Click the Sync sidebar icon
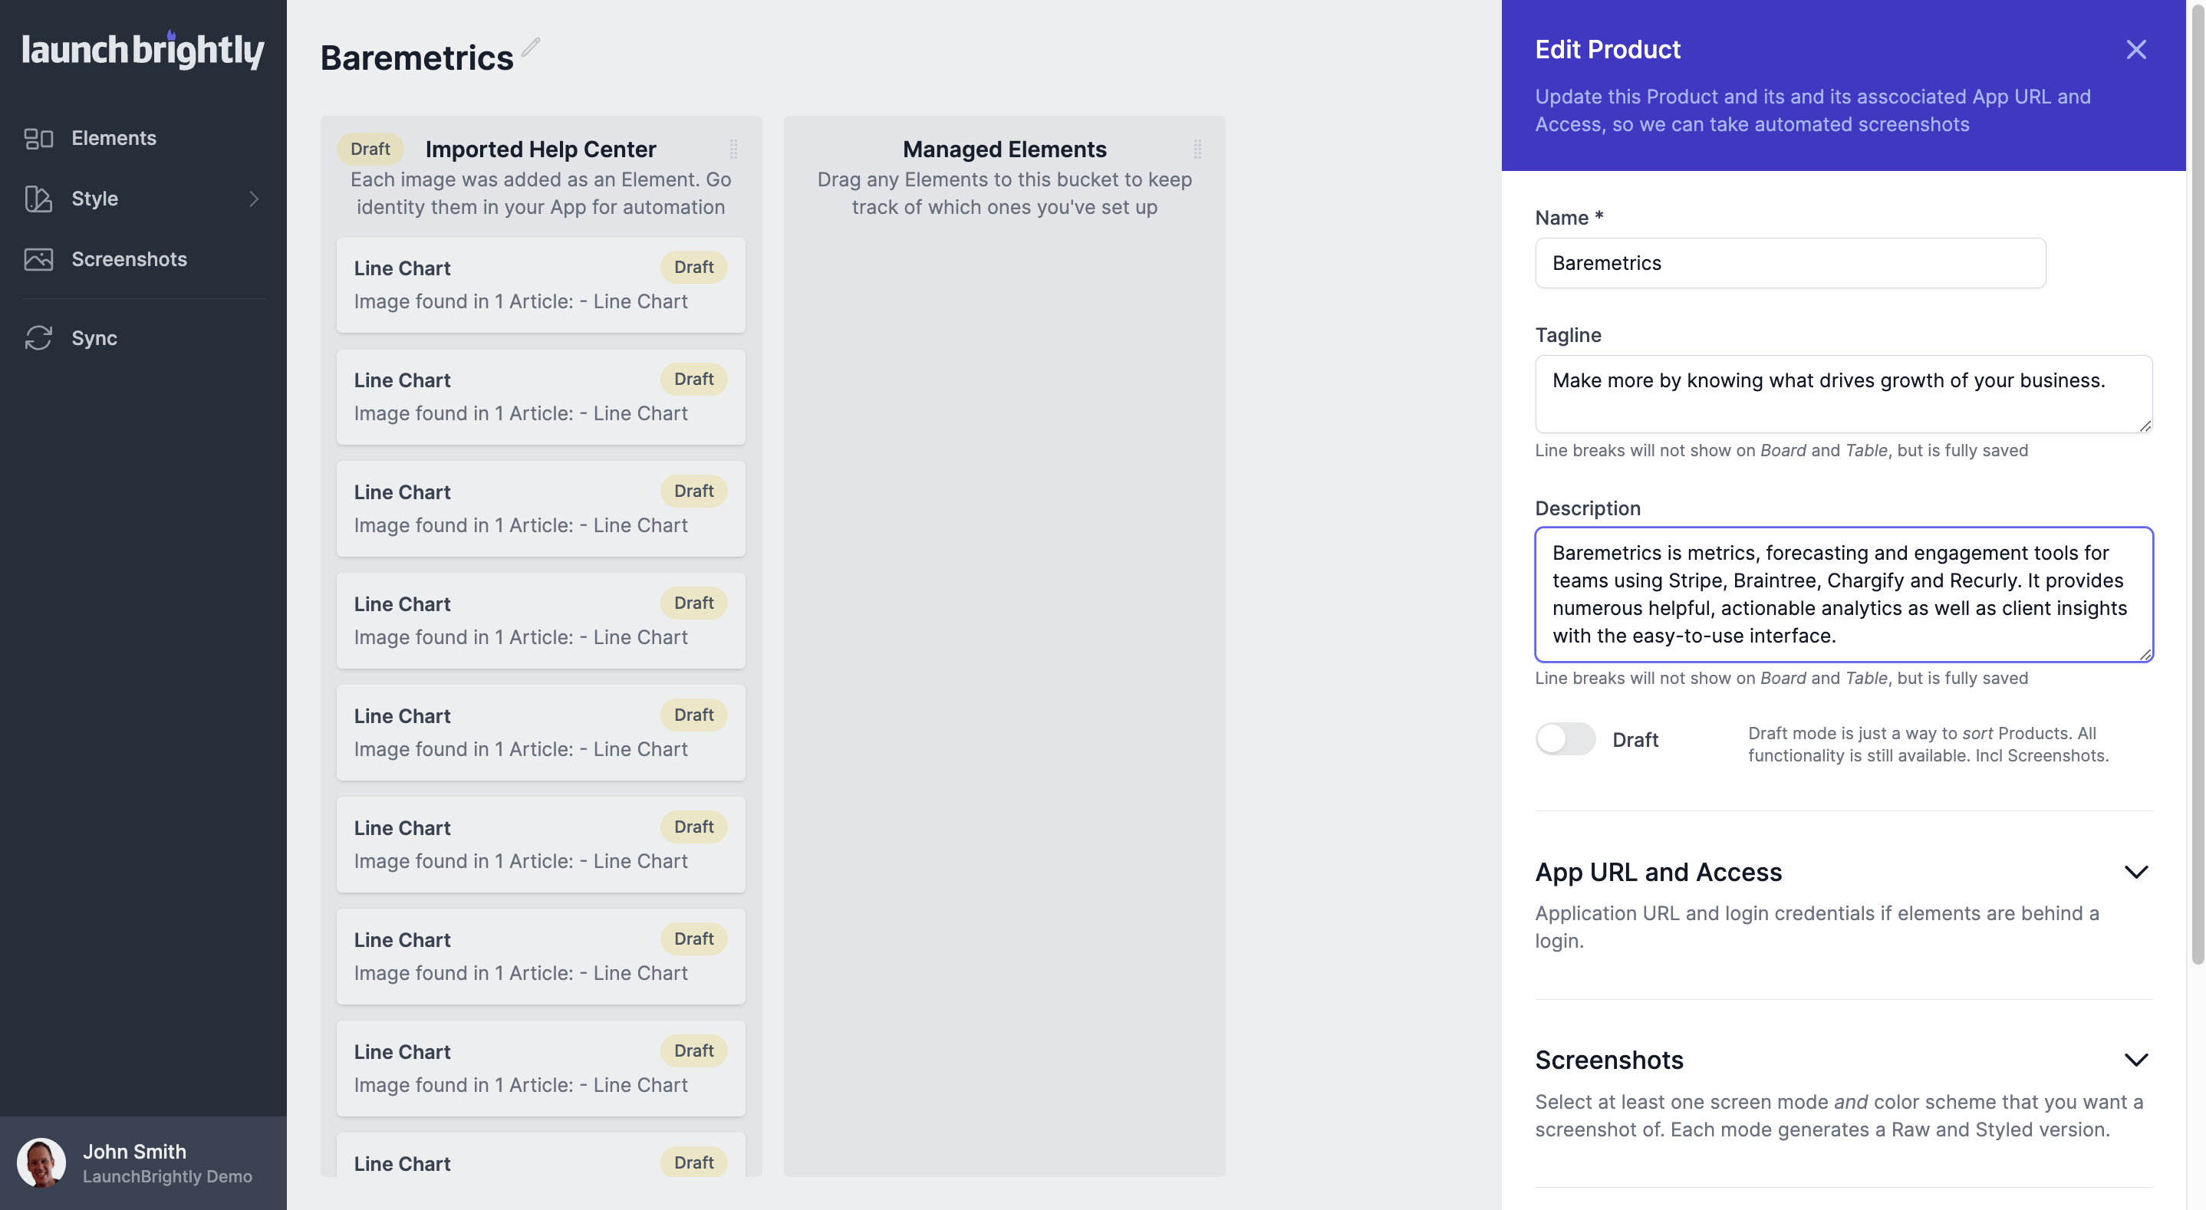2206x1210 pixels. coord(38,338)
